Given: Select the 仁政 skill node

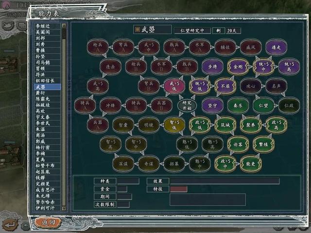Looking at the screenshot, I should click(289, 105).
